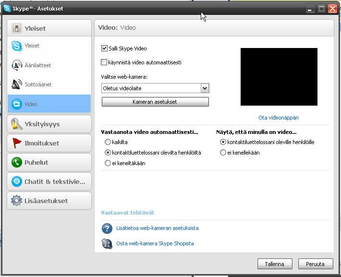Select ei keneltäkään radio option
Image resolution: width=341 pixels, height=277 pixels.
[108, 163]
